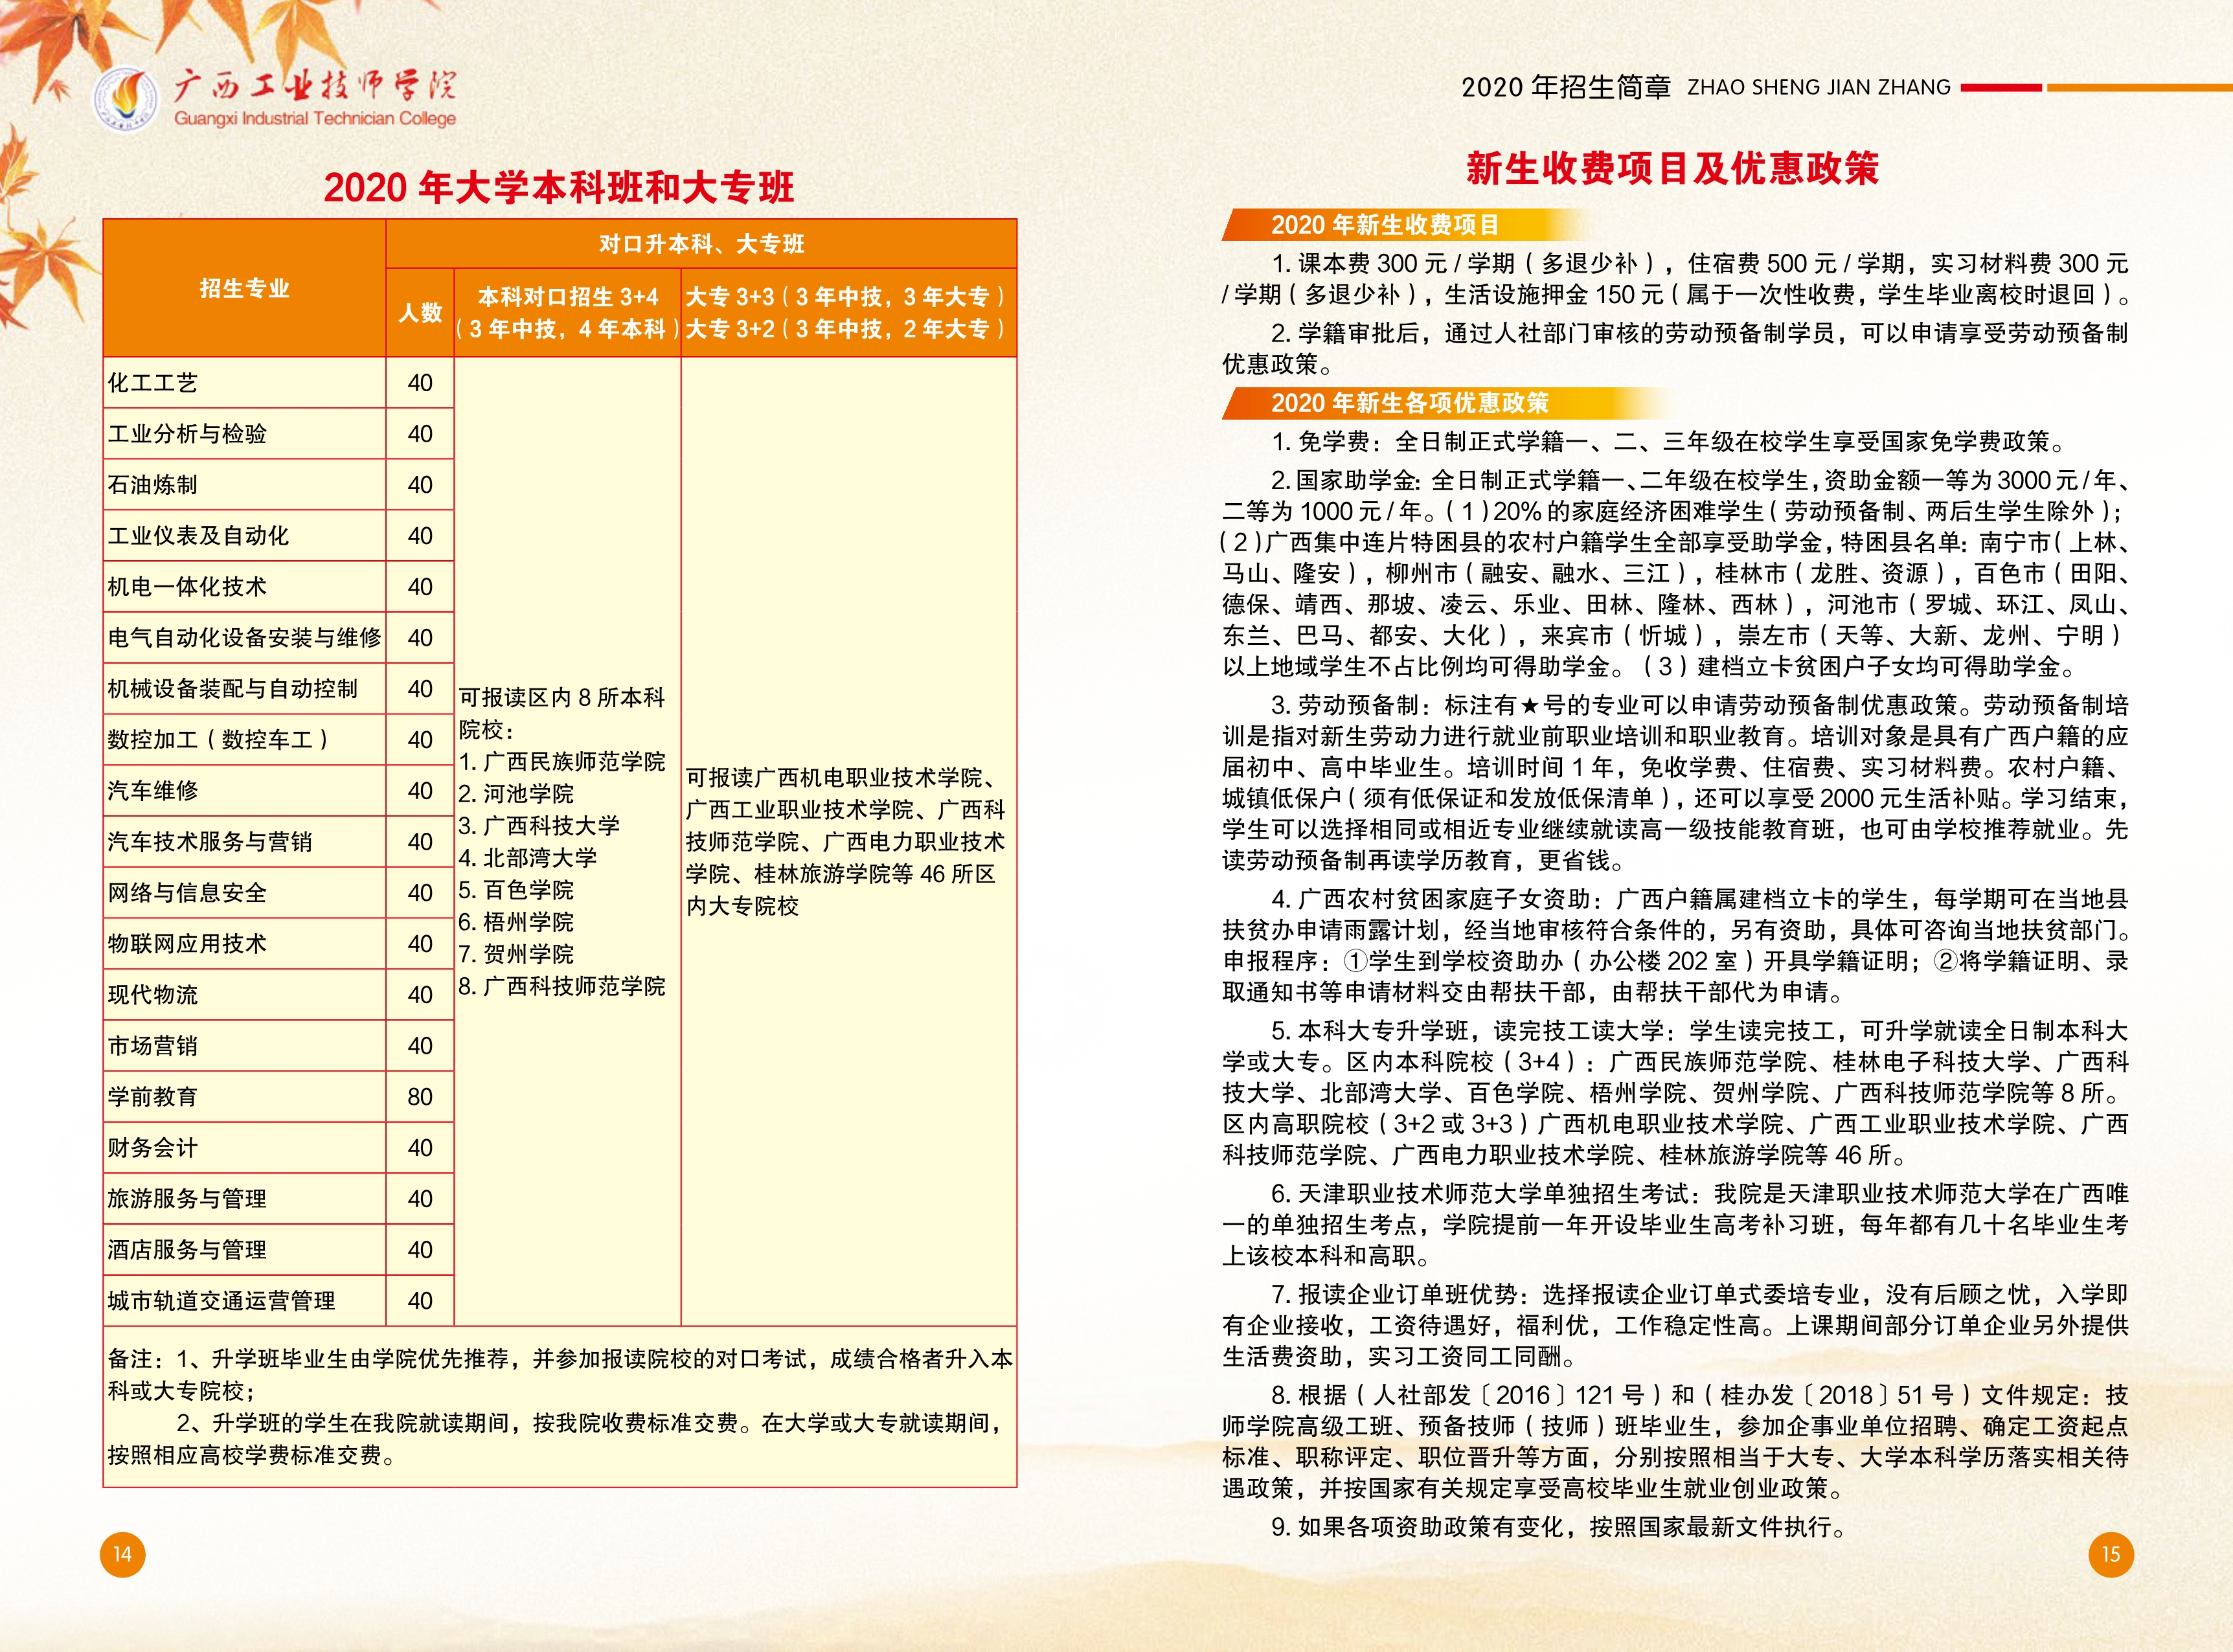The width and height of the screenshot is (2233, 1652).
Task: Click the page number 14 badge
Action: [x=122, y=1554]
